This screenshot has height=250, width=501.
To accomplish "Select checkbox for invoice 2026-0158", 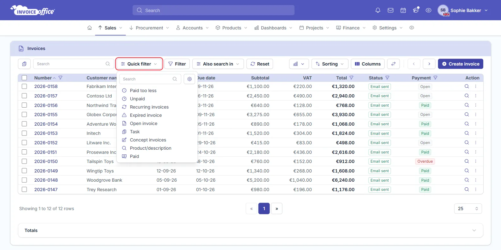I will [24, 86].
